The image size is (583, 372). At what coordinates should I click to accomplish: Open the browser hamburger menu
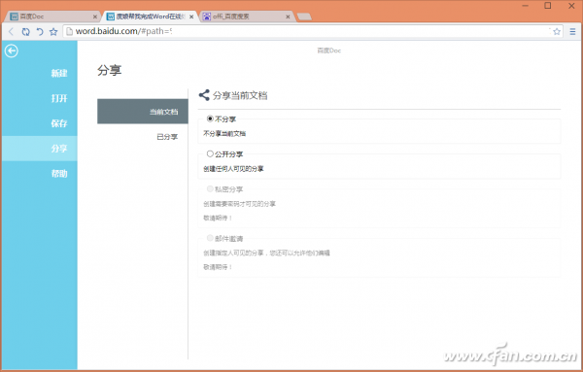coord(572,32)
